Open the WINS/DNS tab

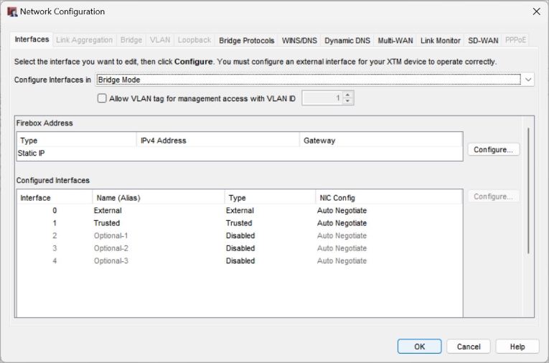[299, 40]
